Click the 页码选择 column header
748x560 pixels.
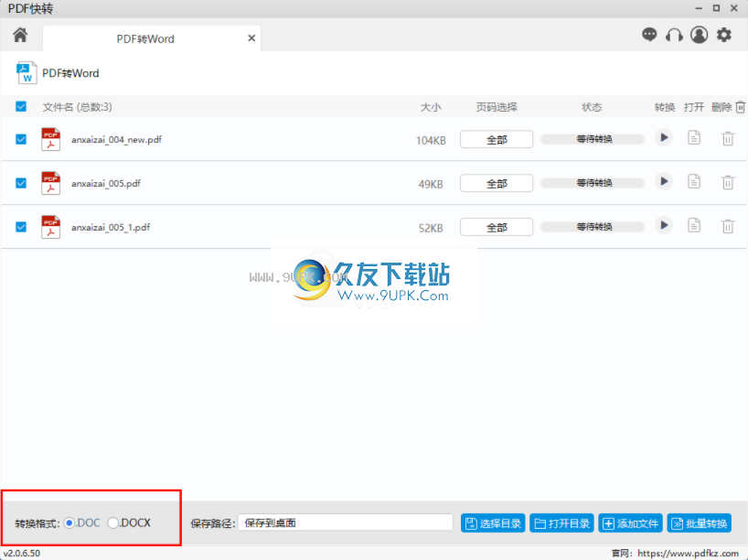tap(497, 107)
